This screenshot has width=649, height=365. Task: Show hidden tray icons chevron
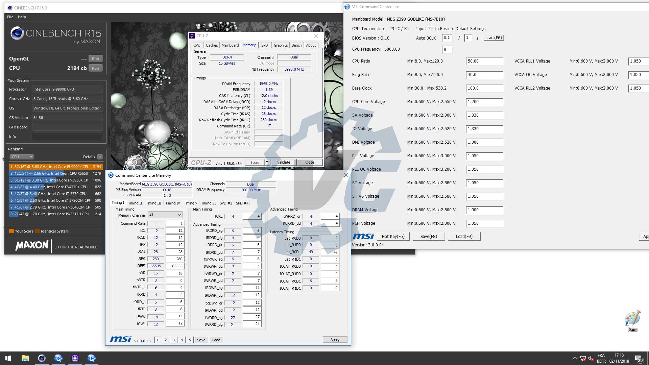(575, 359)
